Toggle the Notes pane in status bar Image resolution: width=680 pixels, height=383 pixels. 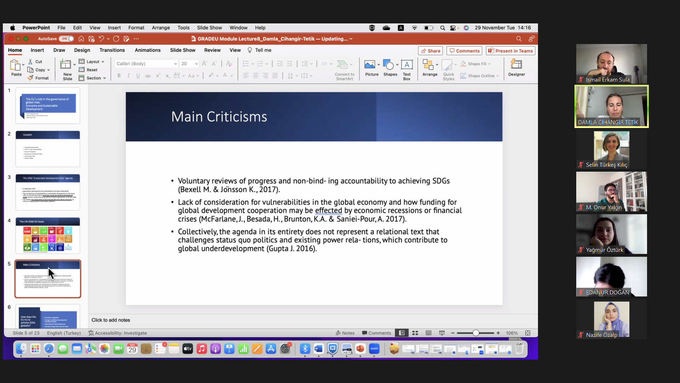tap(345, 333)
